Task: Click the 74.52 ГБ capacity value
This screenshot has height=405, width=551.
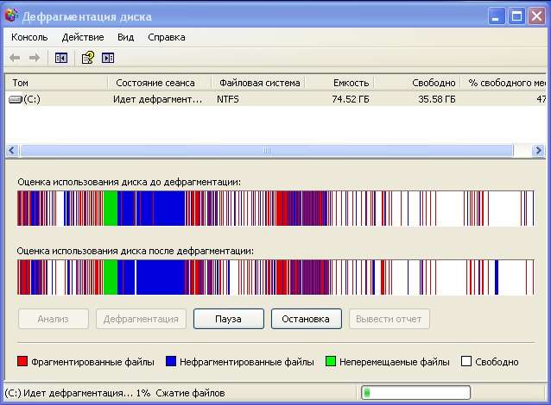Action: pyautogui.click(x=351, y=100)
